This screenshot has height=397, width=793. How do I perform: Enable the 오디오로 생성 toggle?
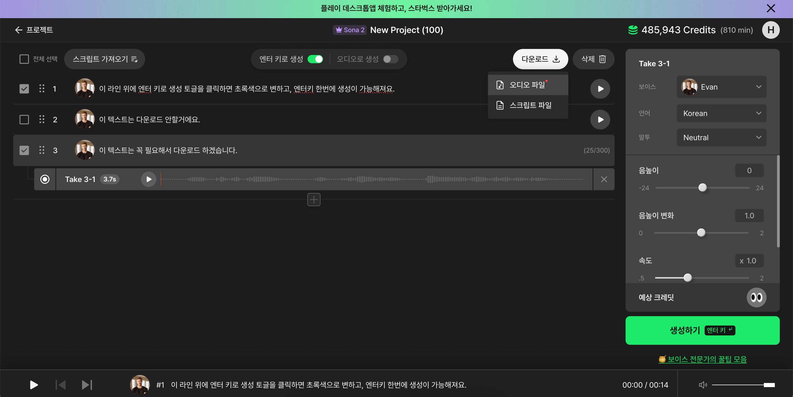click(390, 59)
